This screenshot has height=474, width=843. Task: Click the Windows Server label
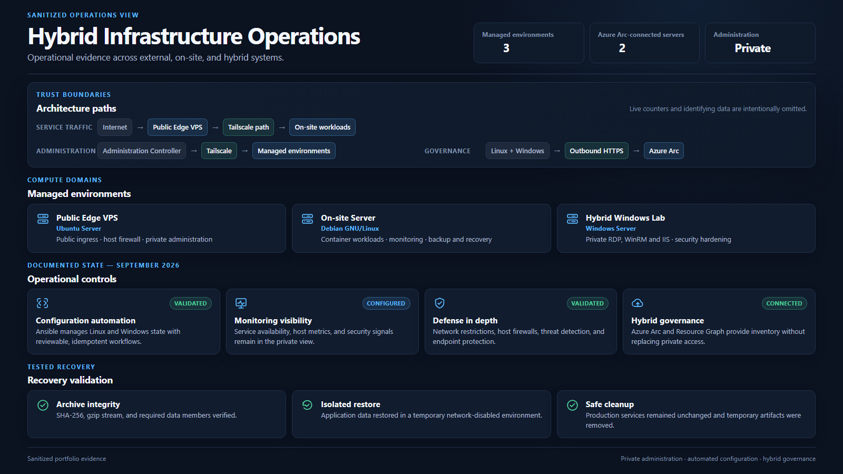coord(611,229)
